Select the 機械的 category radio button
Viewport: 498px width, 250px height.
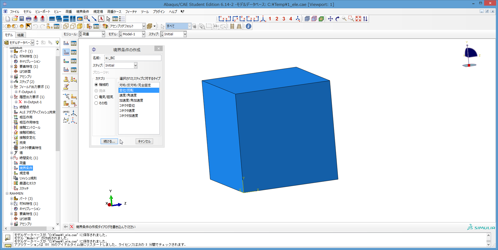pyautogui.click(x=96, y=84)
